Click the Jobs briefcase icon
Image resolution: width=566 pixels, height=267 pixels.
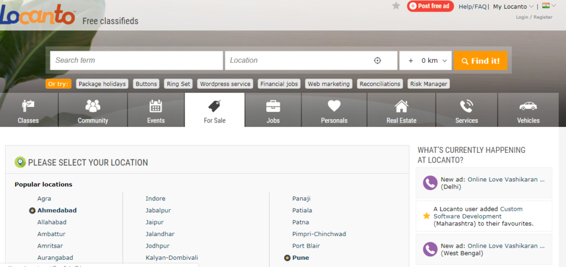pos(273,106)
